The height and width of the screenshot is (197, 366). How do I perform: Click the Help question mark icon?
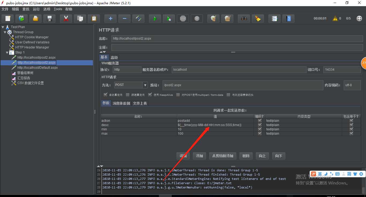[288, 18]
